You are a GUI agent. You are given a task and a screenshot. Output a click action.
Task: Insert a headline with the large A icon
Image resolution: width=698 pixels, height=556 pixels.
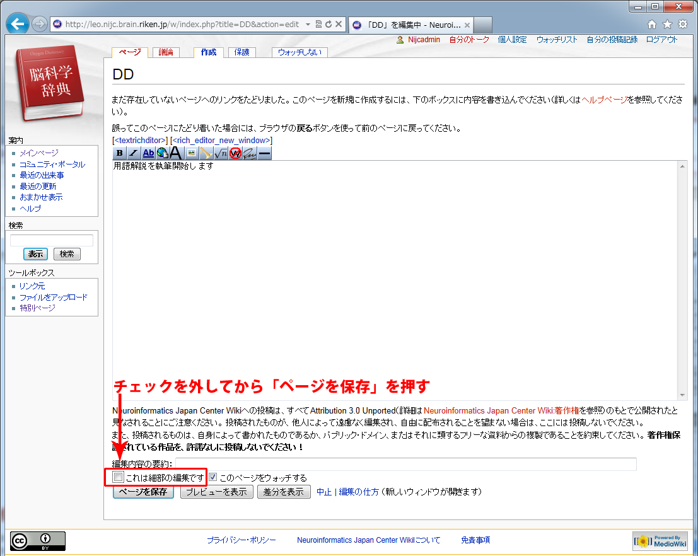click(177, 153)
